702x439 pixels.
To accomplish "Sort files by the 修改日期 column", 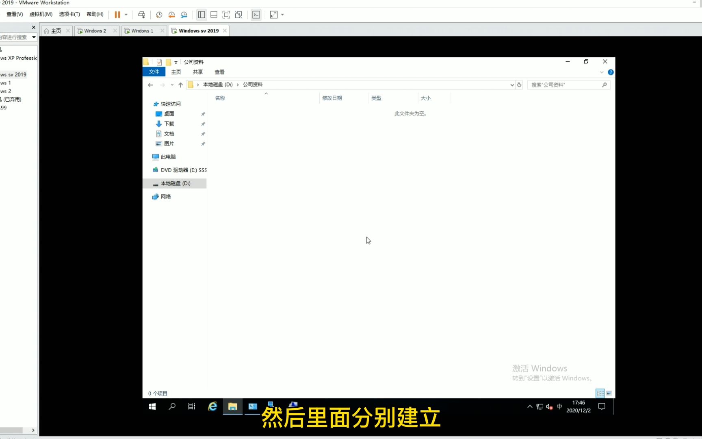I will [x=332, y=98].
